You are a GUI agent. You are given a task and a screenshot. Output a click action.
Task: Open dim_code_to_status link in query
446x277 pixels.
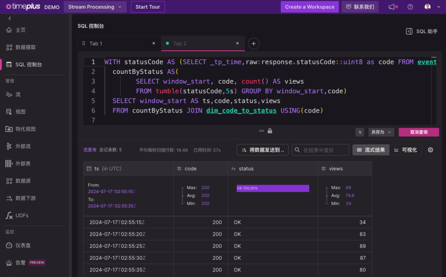tap(241, 110)
